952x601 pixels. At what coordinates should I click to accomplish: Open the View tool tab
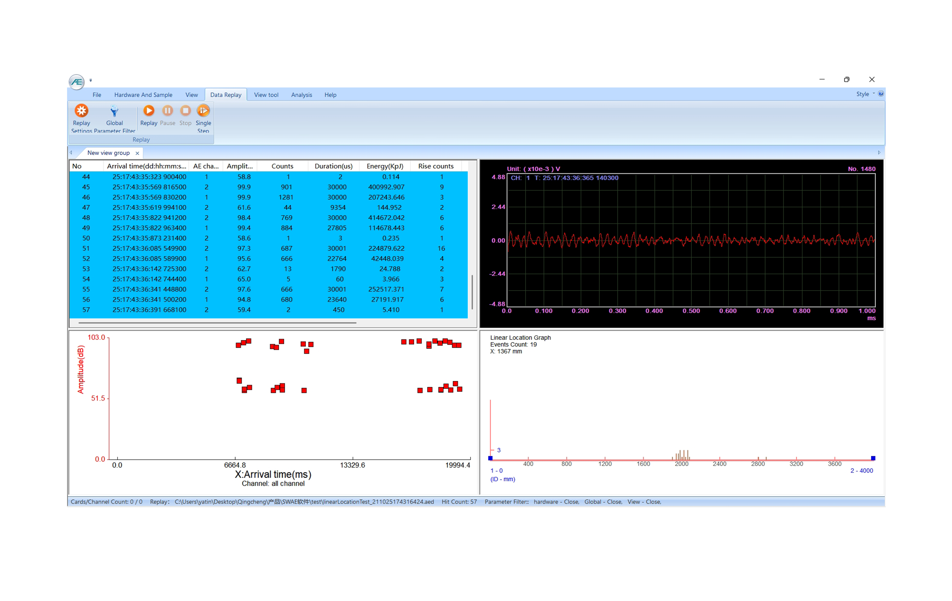coord(266,95)
